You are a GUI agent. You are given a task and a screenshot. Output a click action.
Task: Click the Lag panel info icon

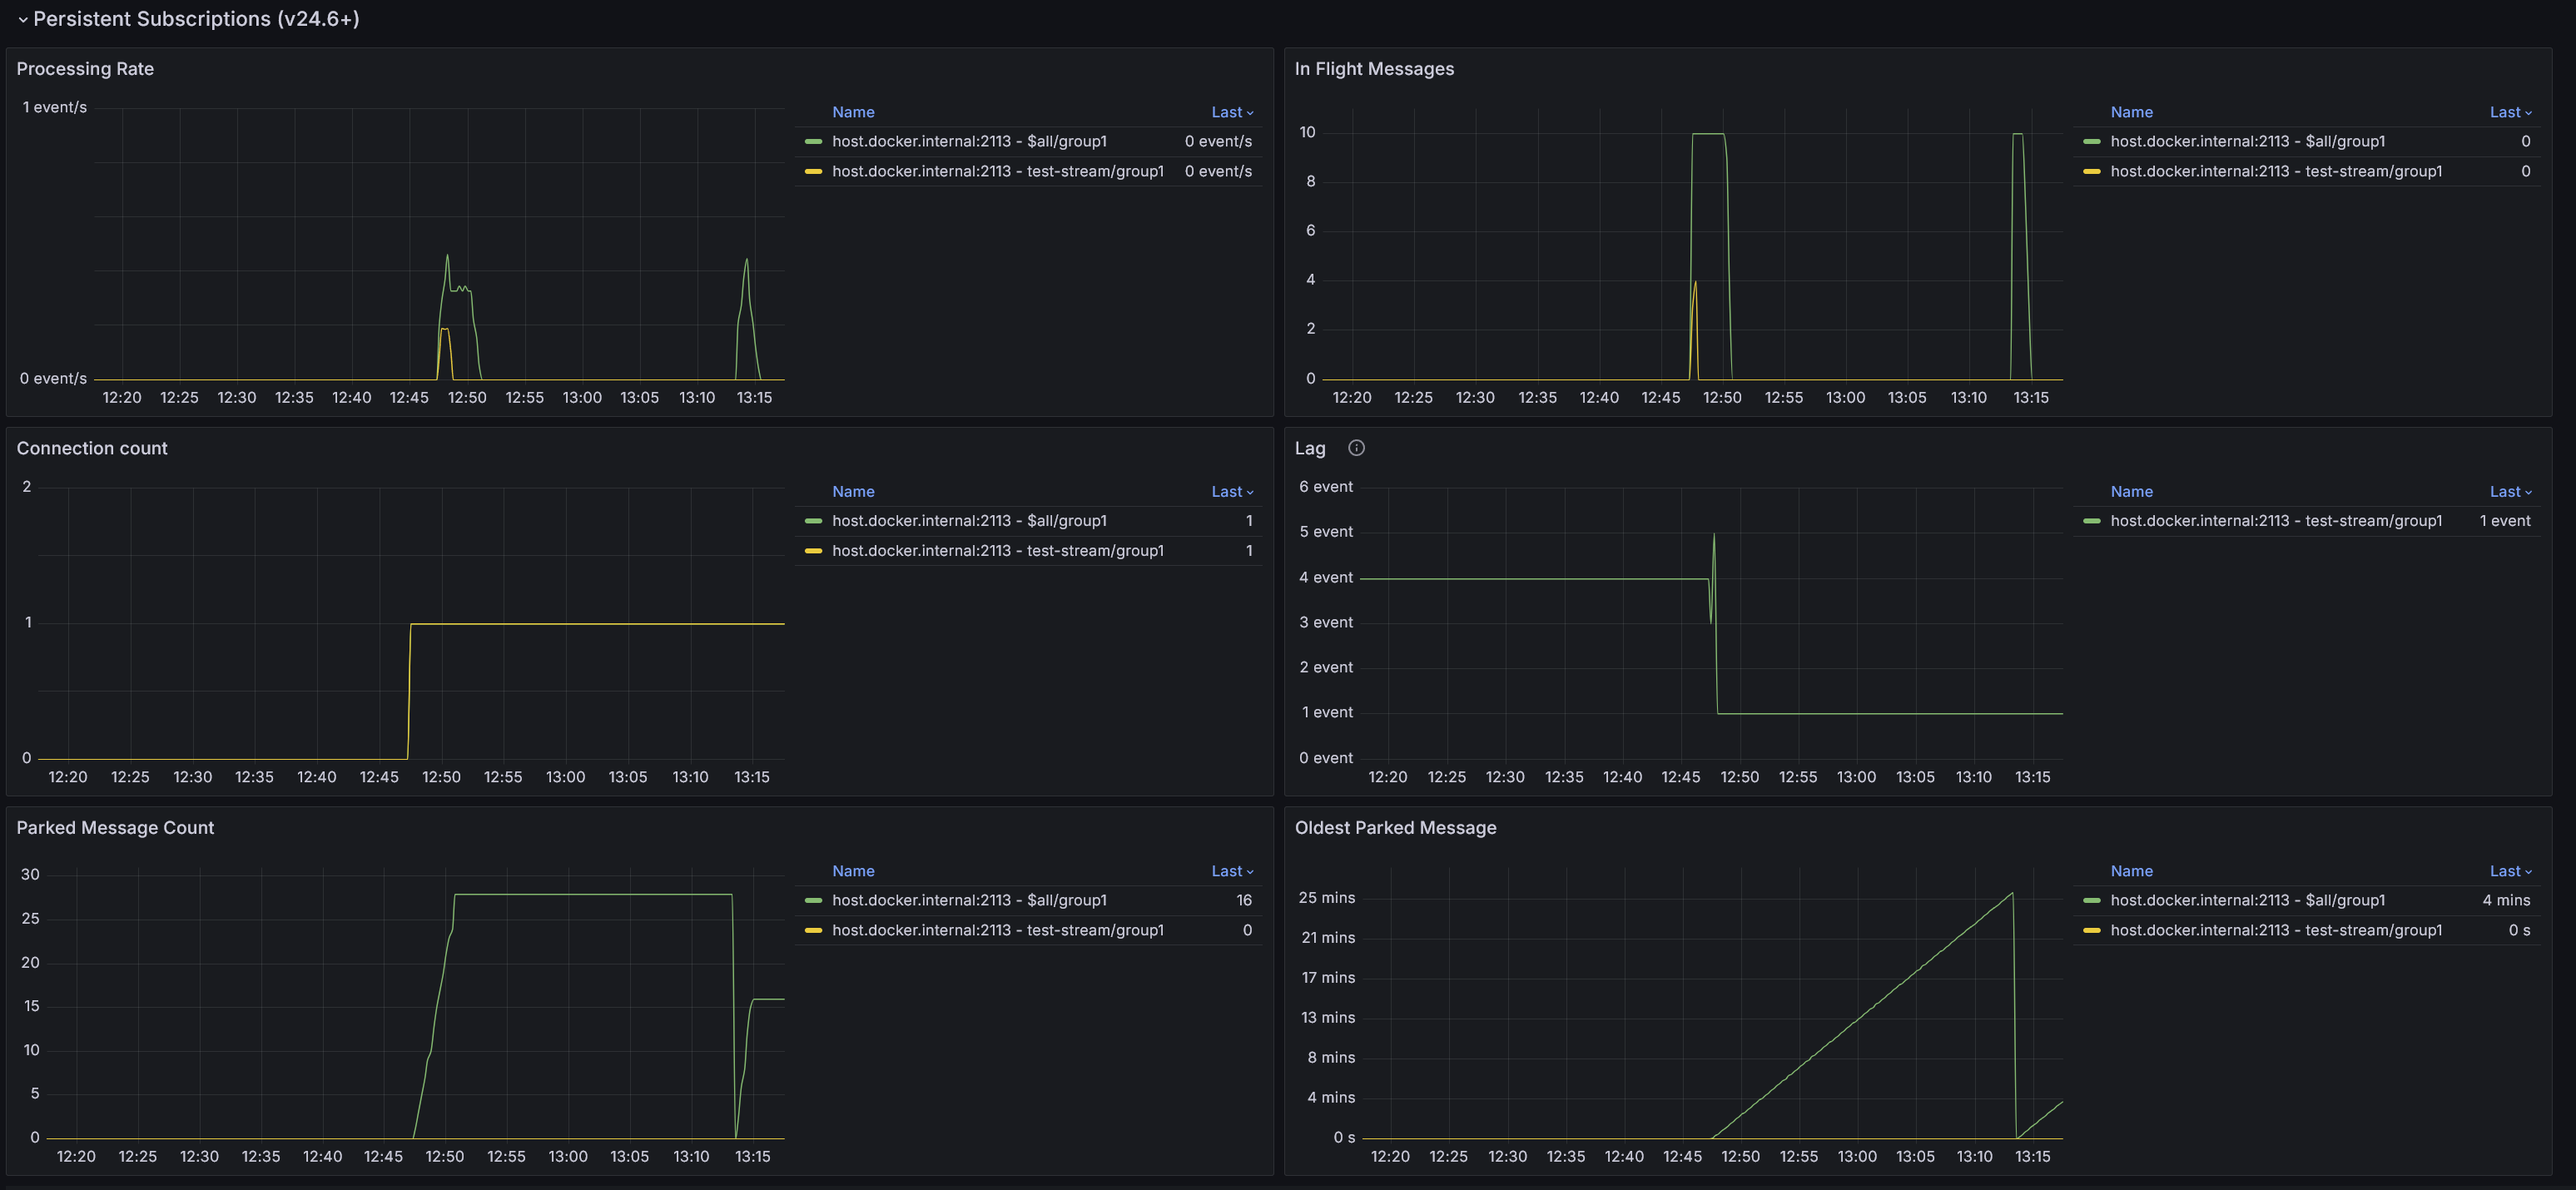[1356, 448]
